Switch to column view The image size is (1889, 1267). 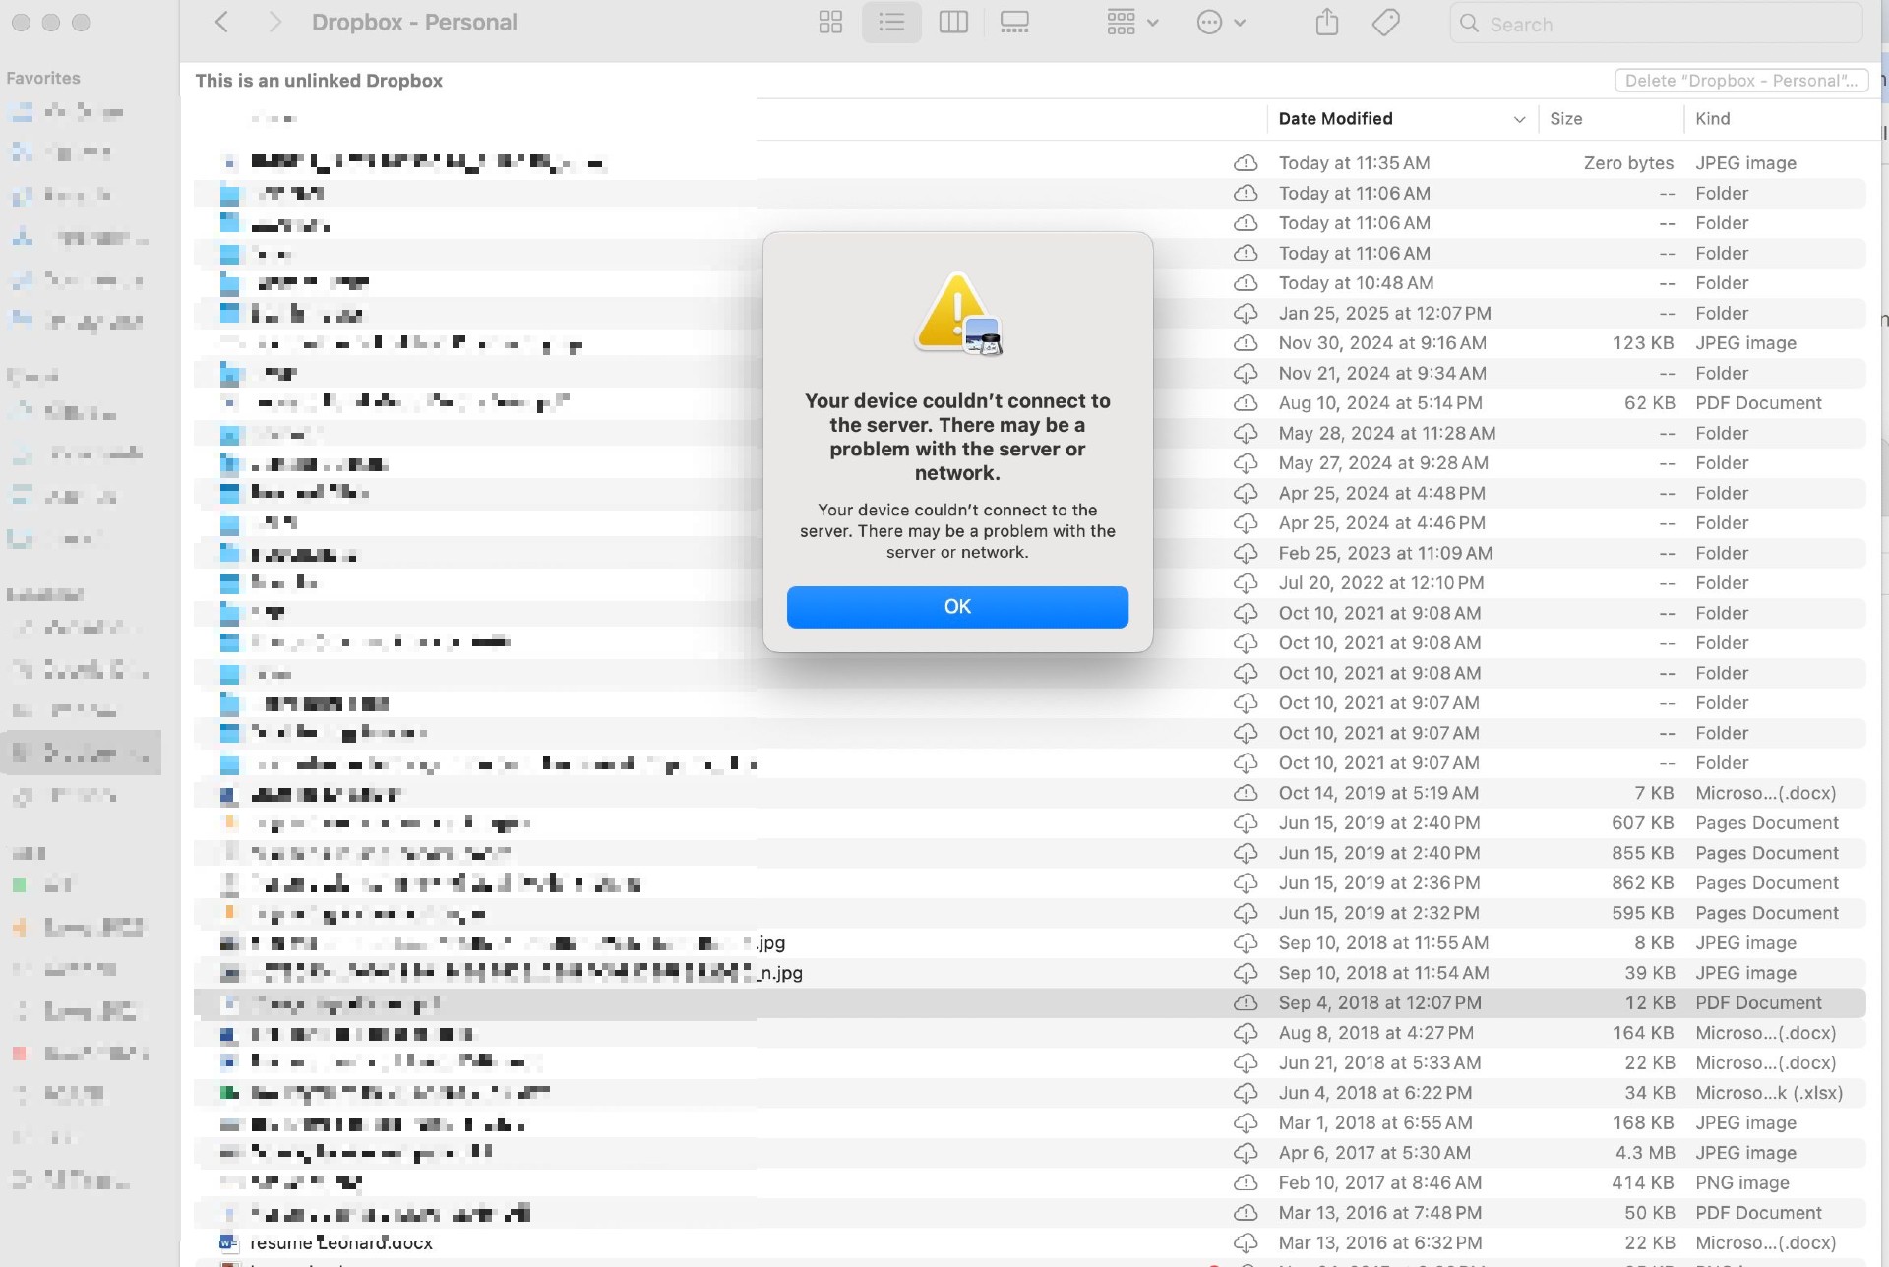(952, 23)
